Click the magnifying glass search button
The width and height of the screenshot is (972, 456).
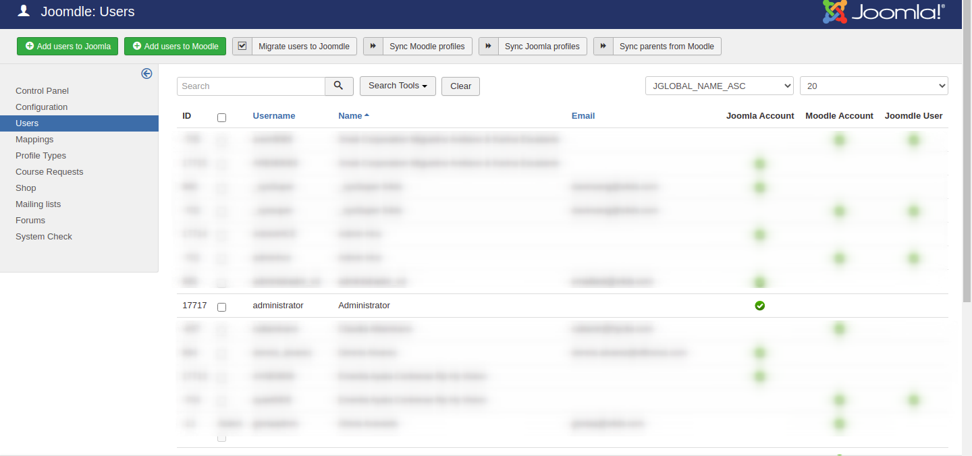coord(339,86)
